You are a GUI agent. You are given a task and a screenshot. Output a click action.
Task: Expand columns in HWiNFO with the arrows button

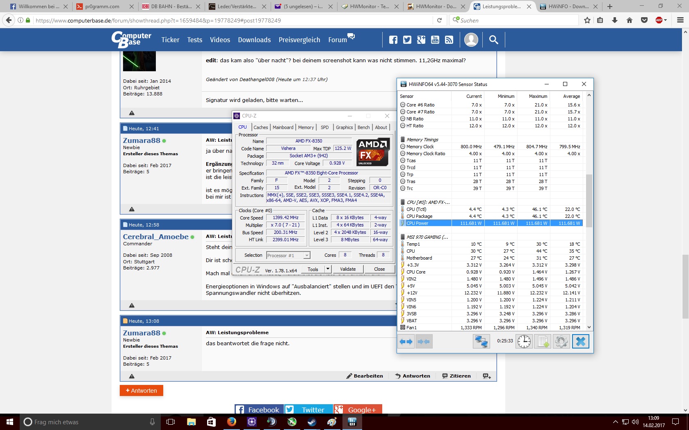tap(406, 342)
